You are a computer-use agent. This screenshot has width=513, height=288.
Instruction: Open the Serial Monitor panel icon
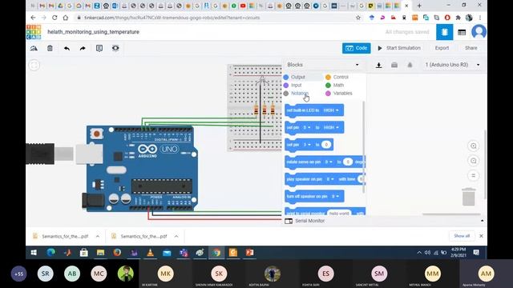pos(289,221)
